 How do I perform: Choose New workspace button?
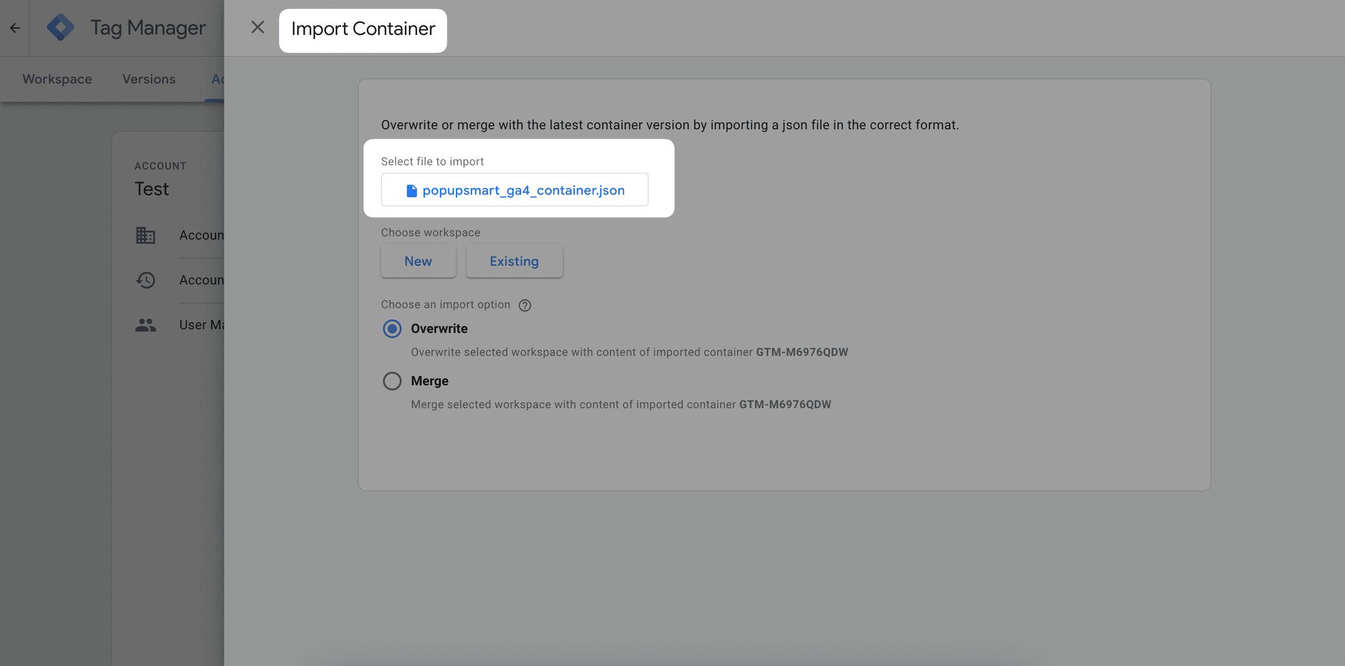418,261
